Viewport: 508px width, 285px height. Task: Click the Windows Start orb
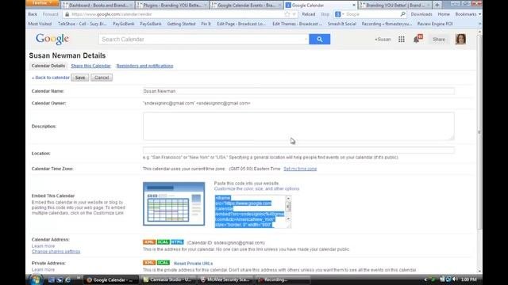(x=36, y=279)
